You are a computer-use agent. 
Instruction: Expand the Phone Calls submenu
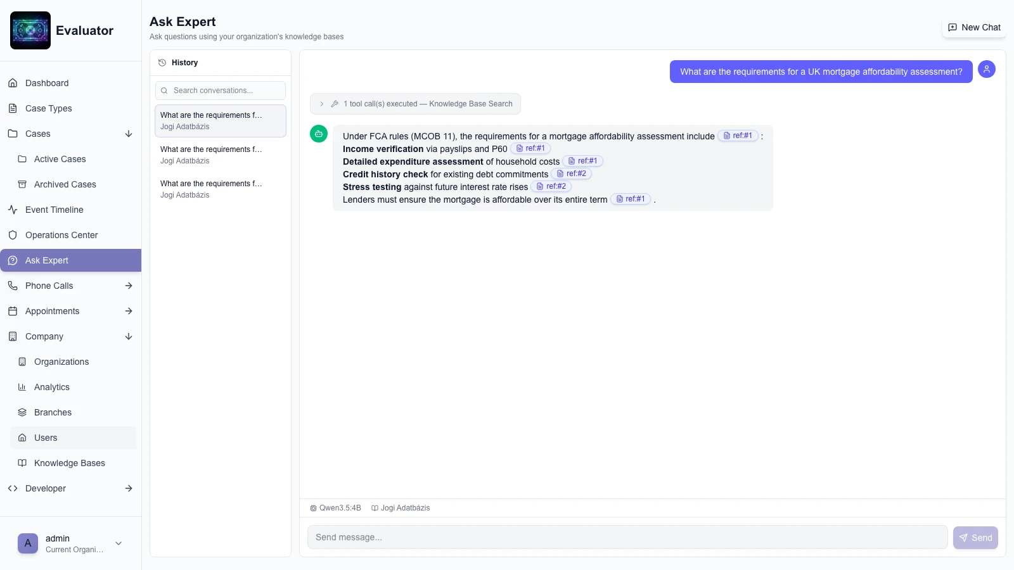pyautogui.click(x=129, y=286)
